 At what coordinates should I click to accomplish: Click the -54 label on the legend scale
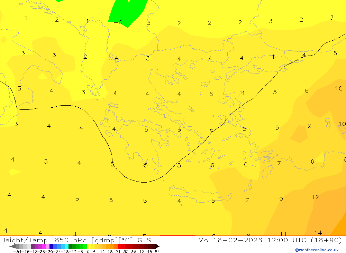pos(17,252)
